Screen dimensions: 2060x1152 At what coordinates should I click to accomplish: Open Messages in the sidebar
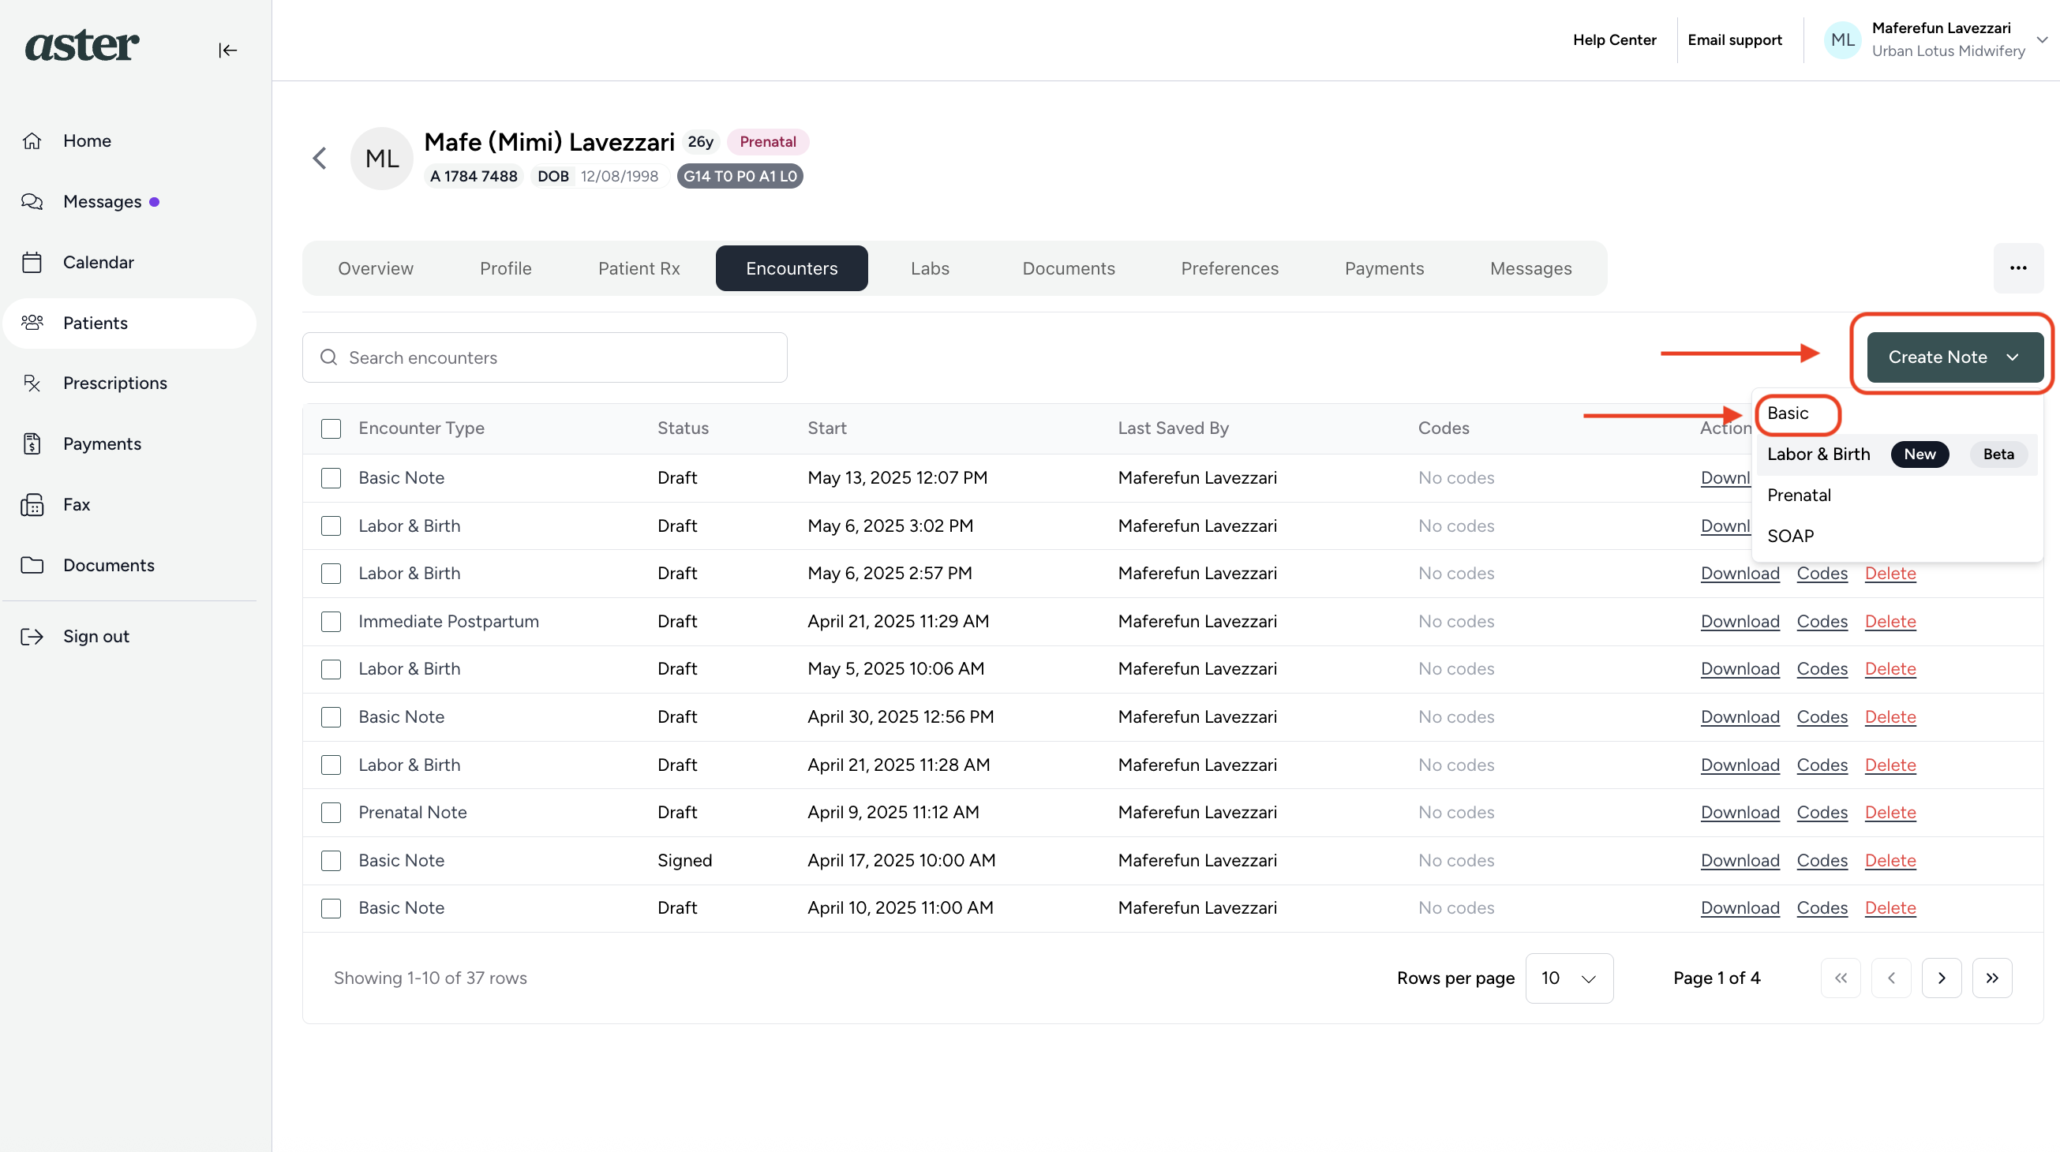(103, 201)
